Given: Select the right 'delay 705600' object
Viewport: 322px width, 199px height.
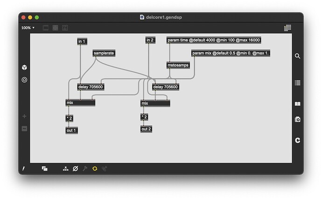Looking at the screenshot, I should (x=166, y=87).
